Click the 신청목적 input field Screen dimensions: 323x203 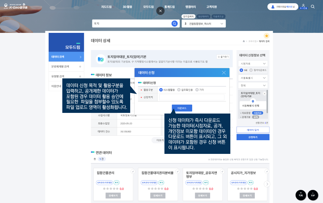pyautogui.click(x=192, y=97)
